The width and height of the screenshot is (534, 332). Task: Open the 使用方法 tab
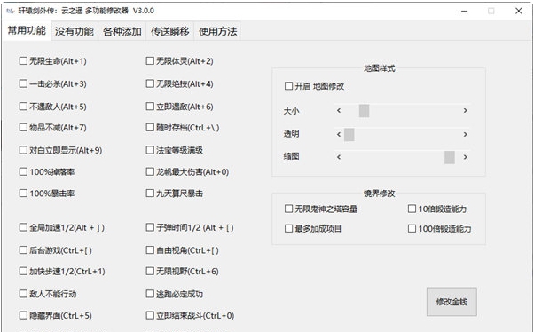217,31
